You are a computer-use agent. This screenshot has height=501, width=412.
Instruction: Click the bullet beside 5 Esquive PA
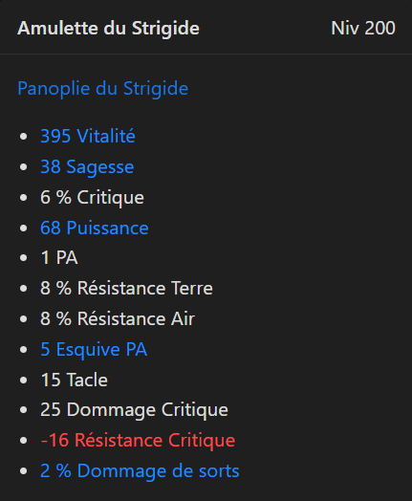(23, 350)
